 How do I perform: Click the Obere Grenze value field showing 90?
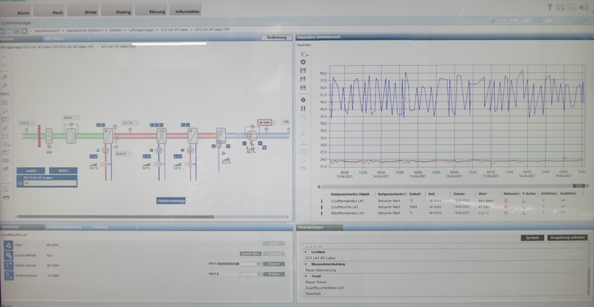point(251,264)
